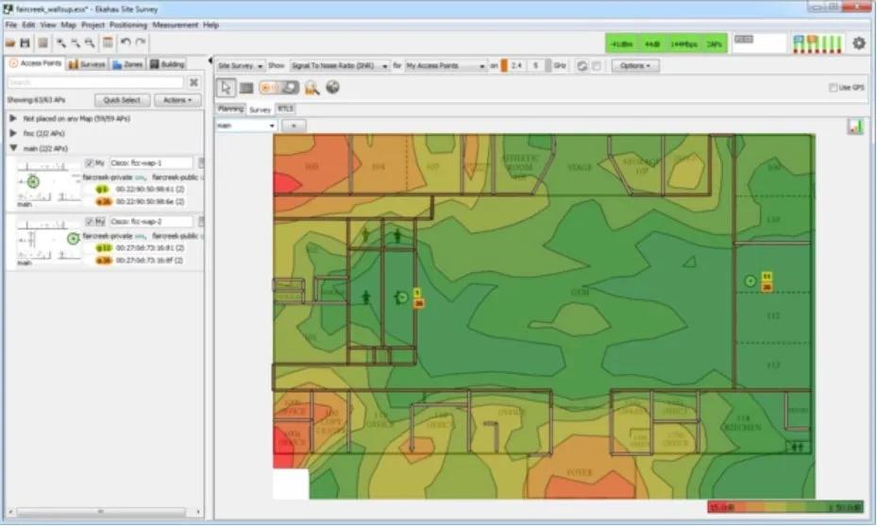The height and width of the screenshot is (526, 877).
Task: Click the Options button
Action: pos(634,66)
